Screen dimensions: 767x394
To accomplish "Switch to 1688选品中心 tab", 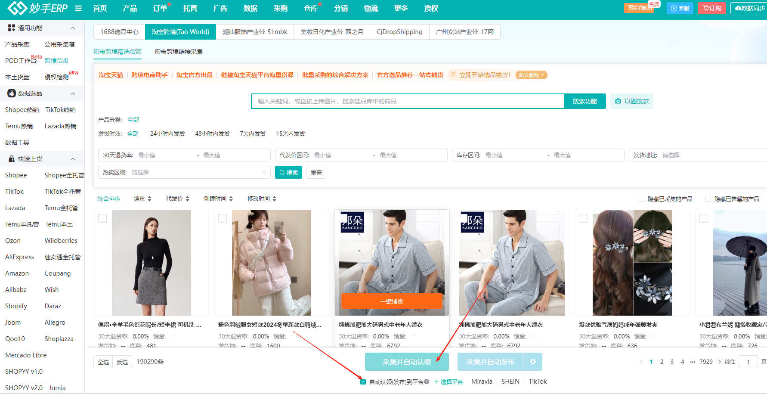I will click(x=119, y=32).
